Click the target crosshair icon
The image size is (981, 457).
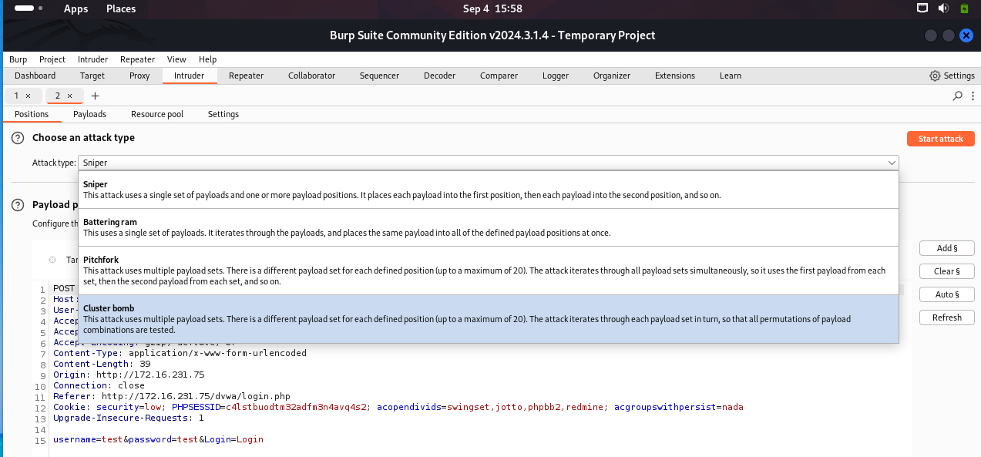(52, 260)
